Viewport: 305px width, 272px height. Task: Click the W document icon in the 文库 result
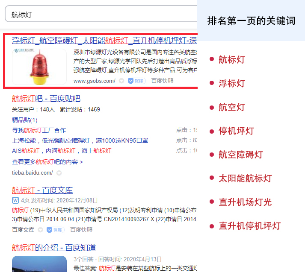click(x=15, y=200)
